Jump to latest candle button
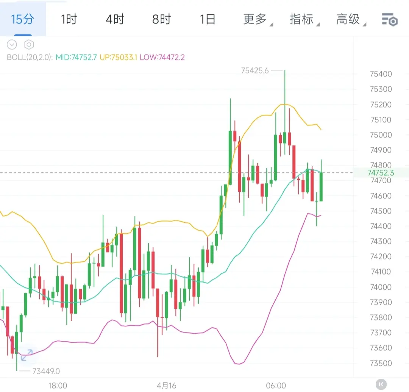The image size is (409, 392). point(381,384)
